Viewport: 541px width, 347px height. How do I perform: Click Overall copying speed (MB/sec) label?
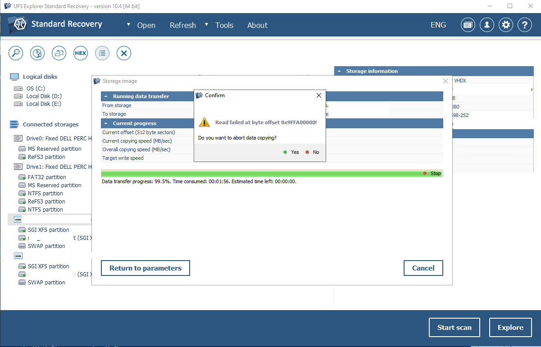(136, 149)
